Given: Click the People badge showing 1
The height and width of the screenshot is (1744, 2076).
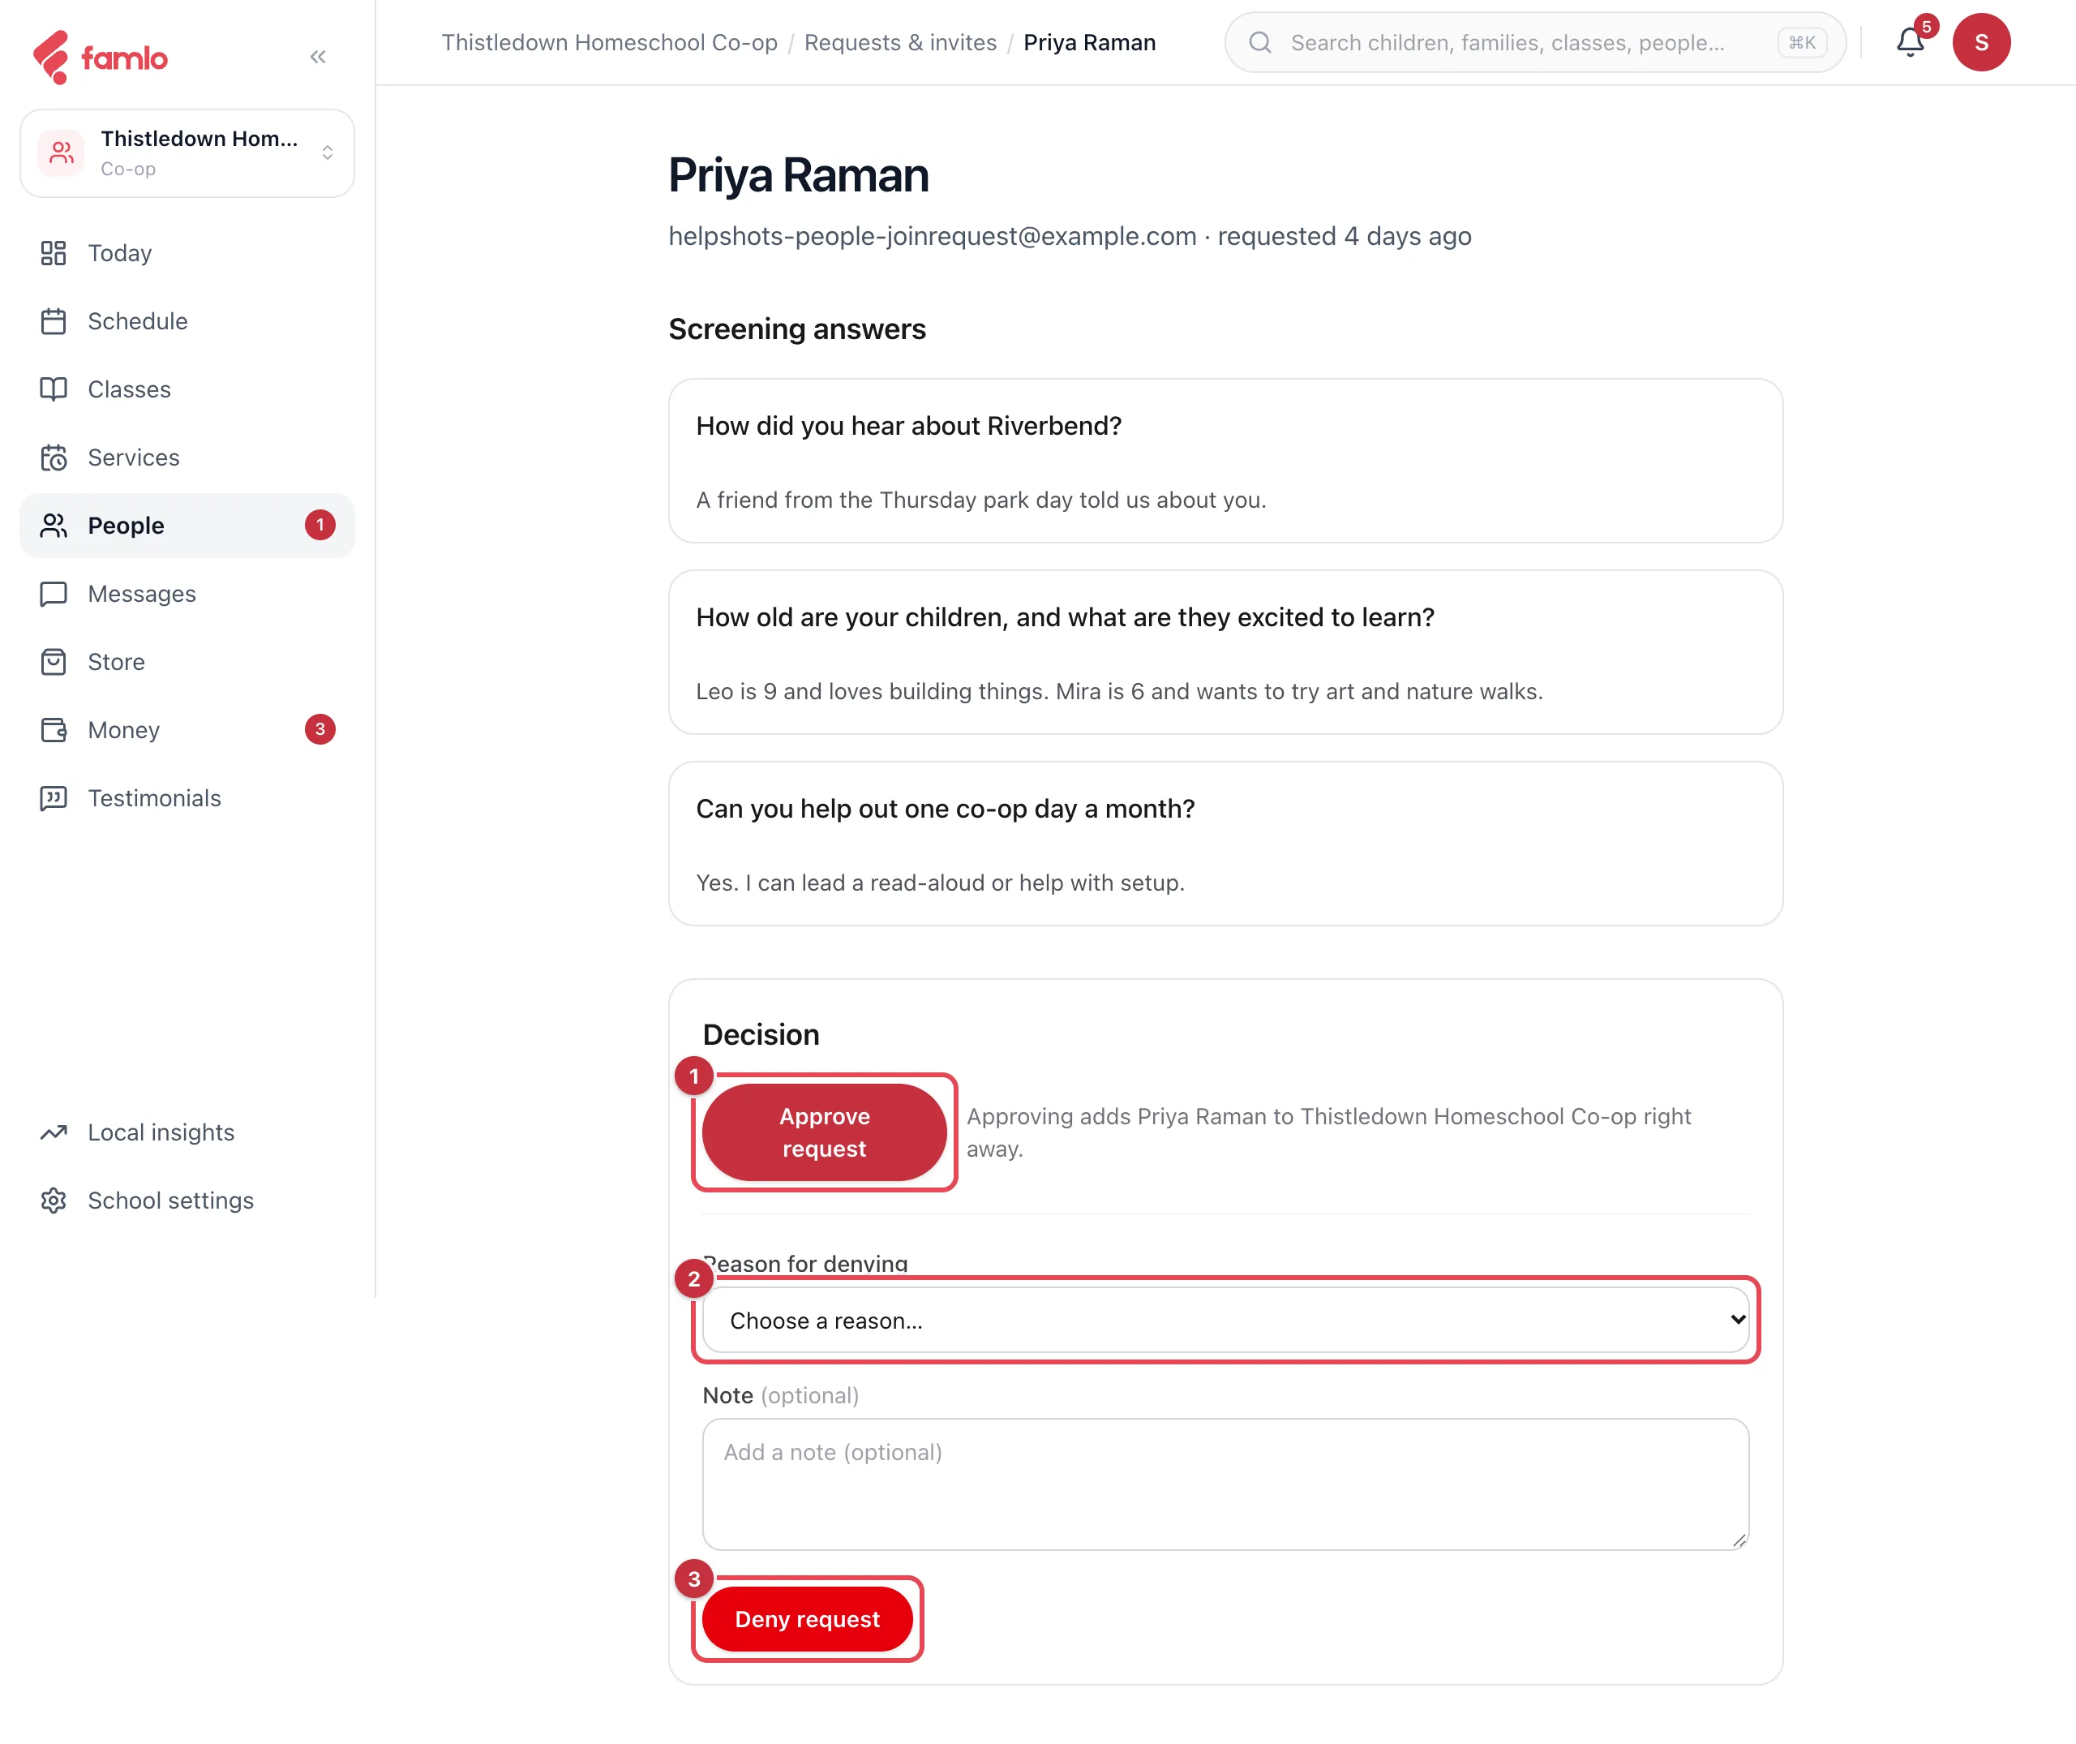Looking at the screenshot, I should click(320, 526).
